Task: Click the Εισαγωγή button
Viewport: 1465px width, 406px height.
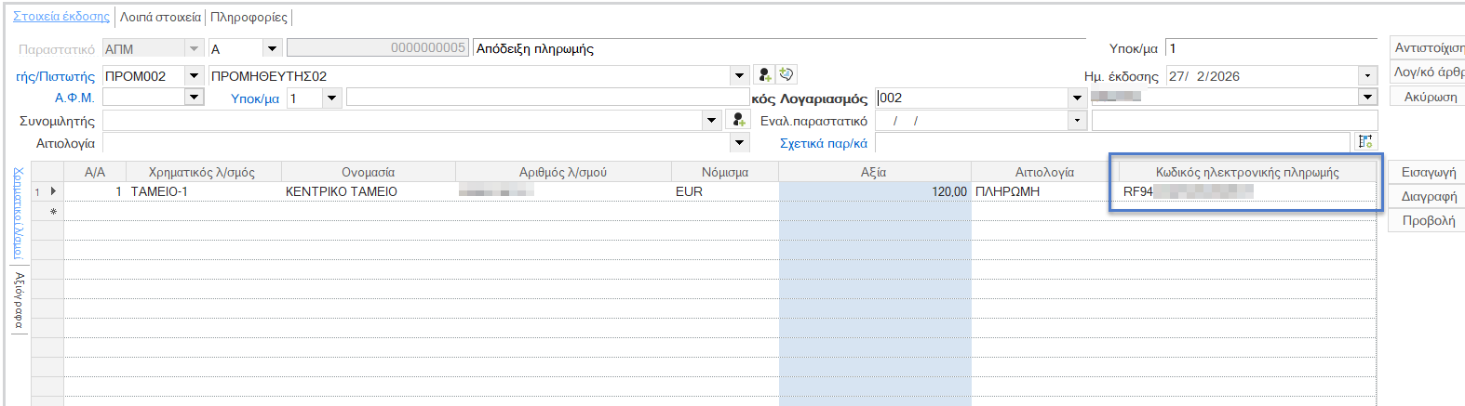Action: 1428,172
